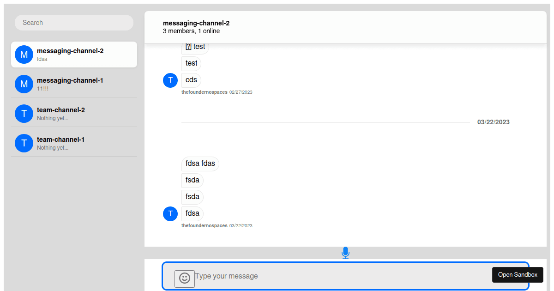This screenshot has height=291, width=554.
Task: Click the '3 members, 1 online' member count
Action: (x=191, y=31)
